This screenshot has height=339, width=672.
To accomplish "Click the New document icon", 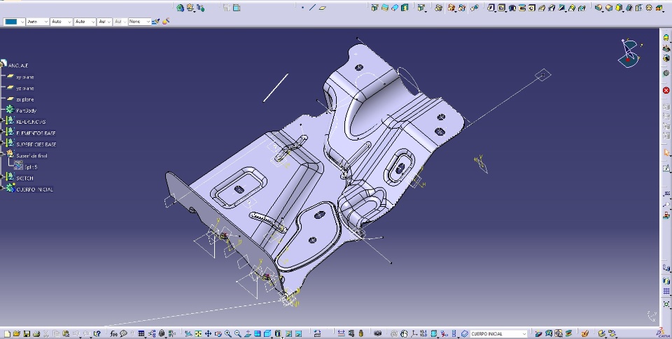I will pyautogui.click(x=7, y=333).
